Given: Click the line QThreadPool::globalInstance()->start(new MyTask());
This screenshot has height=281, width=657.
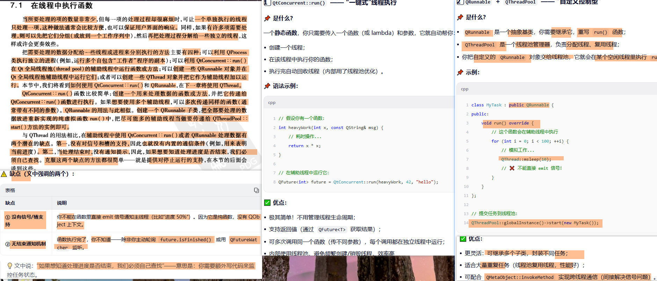Looking at the screenshot, I should tap(535, 223).
